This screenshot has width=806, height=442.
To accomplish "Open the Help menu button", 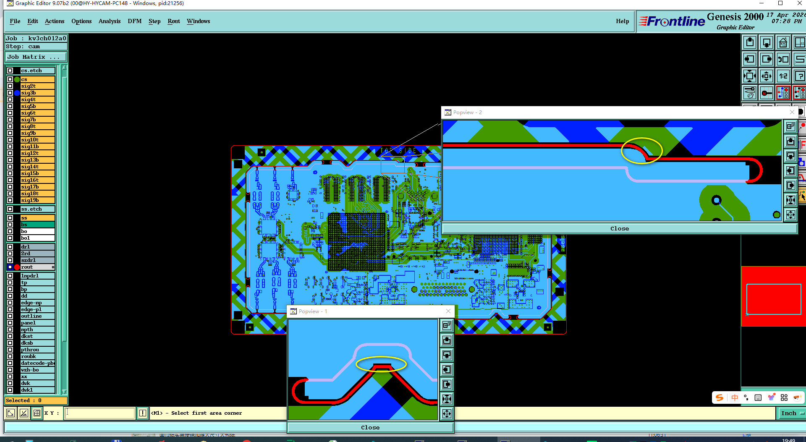I will pos(623,21).
